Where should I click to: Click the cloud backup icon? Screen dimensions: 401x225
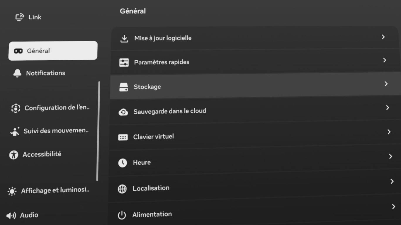point(123,112)
